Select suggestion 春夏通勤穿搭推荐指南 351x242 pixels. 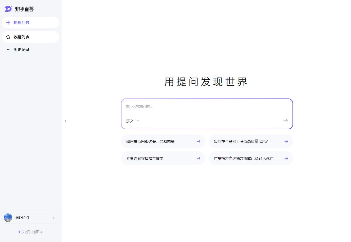pyautogui.click(x=163, y=158)
